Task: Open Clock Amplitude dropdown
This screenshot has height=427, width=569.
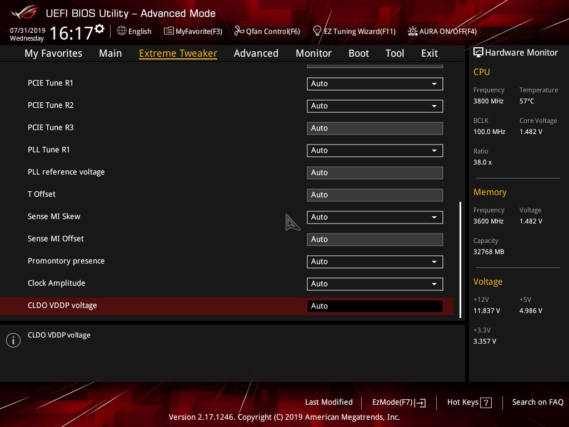Action: 375,284
